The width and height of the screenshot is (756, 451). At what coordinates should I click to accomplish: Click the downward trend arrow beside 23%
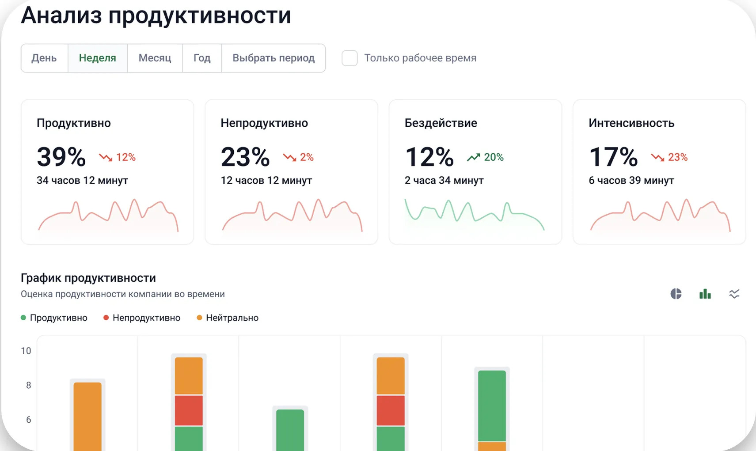[x=657, y=157]
